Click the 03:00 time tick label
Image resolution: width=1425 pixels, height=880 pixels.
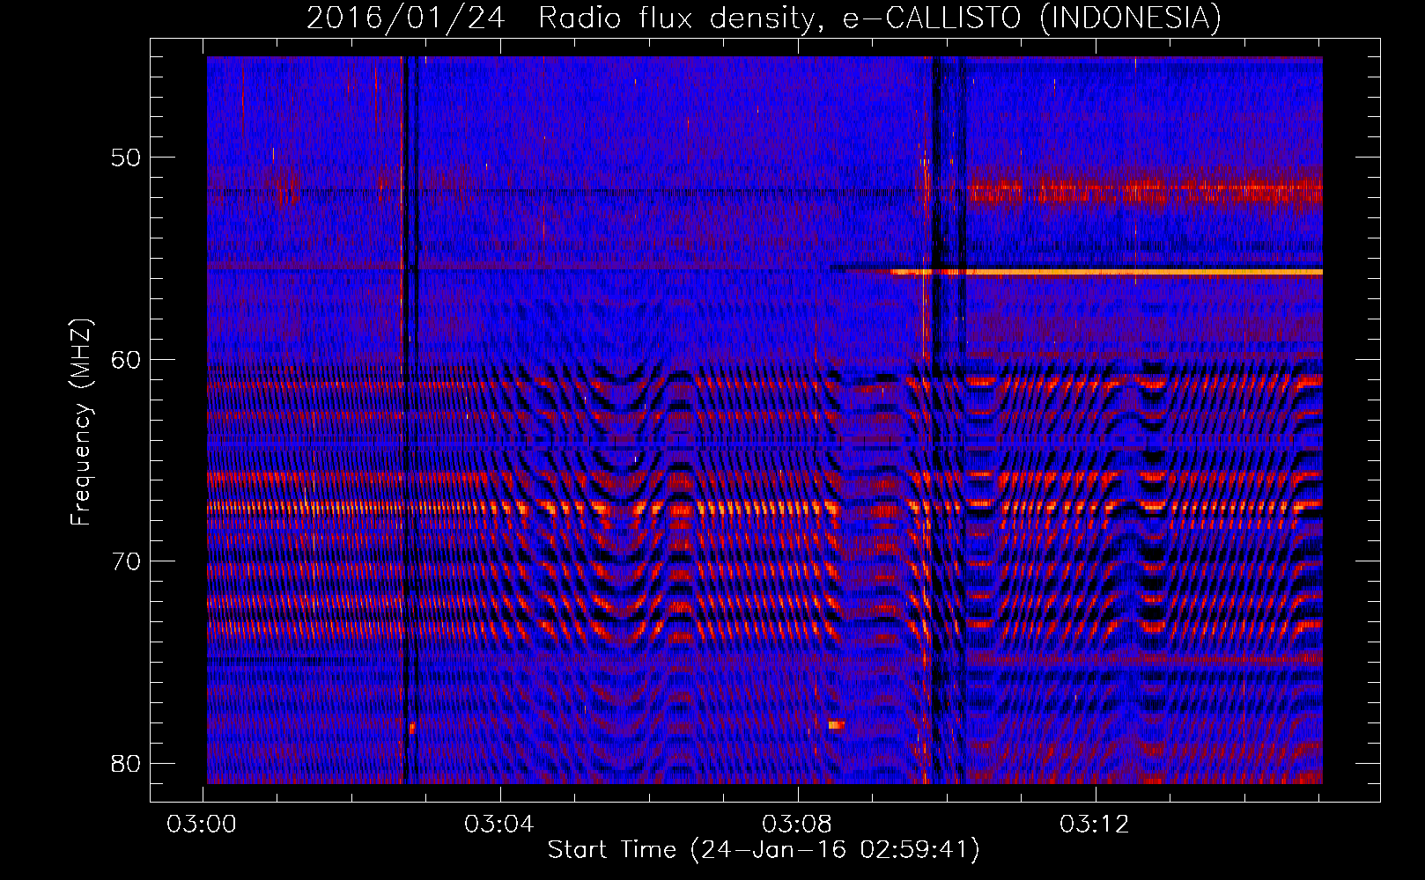coord(203,825)
